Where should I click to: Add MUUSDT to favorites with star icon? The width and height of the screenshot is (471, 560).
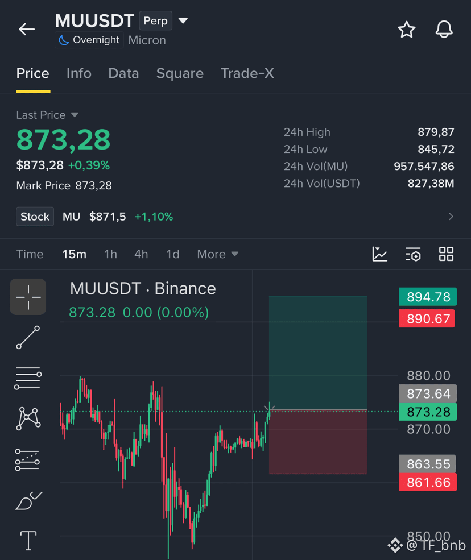tap(407, 30)
